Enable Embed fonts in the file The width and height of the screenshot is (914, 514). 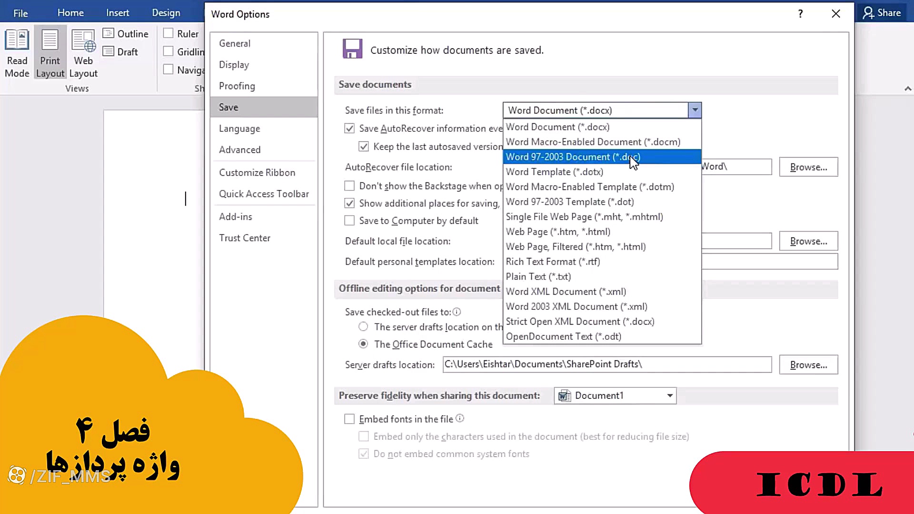click(x=349, y=419)
